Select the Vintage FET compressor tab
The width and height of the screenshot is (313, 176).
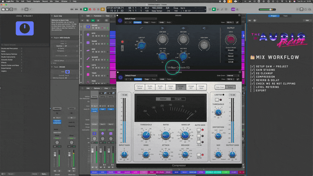[191, 87]
